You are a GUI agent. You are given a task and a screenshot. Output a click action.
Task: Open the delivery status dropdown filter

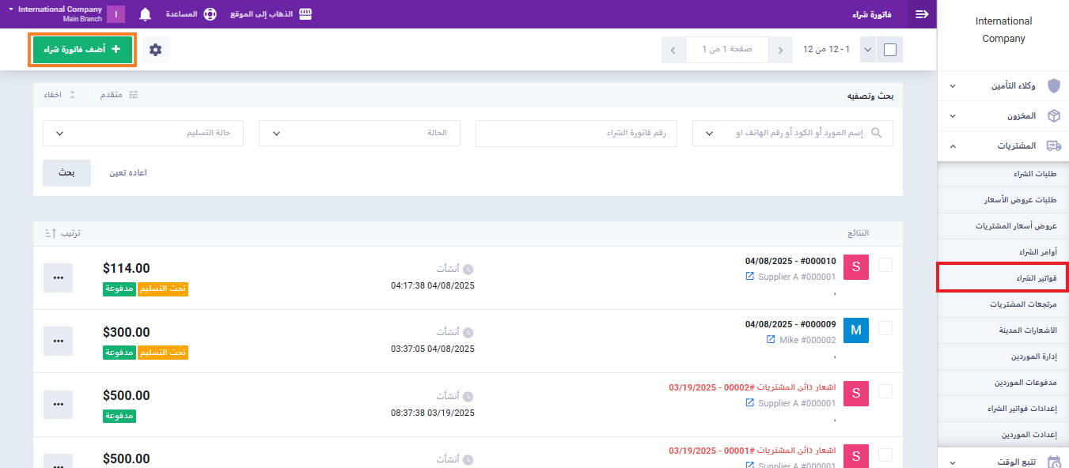[x=143, y=133]
